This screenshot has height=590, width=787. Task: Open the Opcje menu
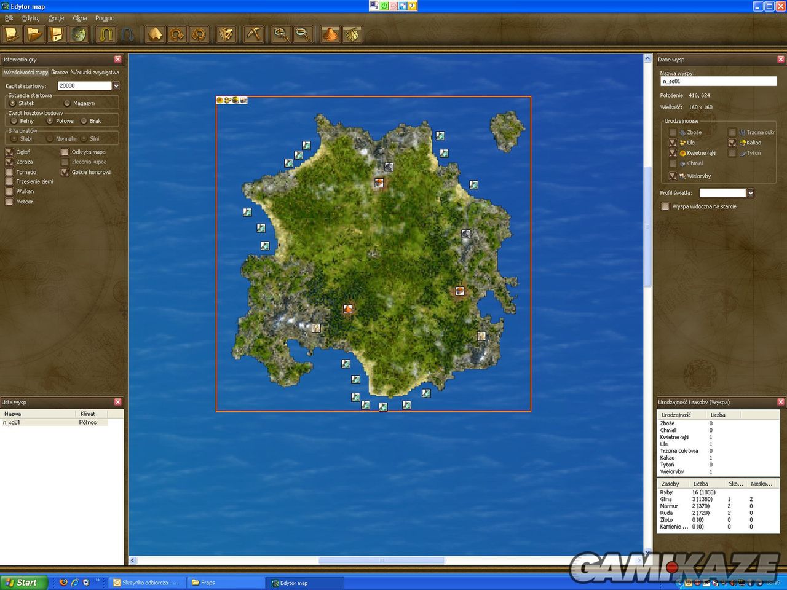(56, 18)
